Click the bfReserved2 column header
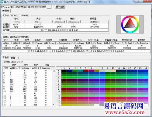152x117 pixels. 73,22
